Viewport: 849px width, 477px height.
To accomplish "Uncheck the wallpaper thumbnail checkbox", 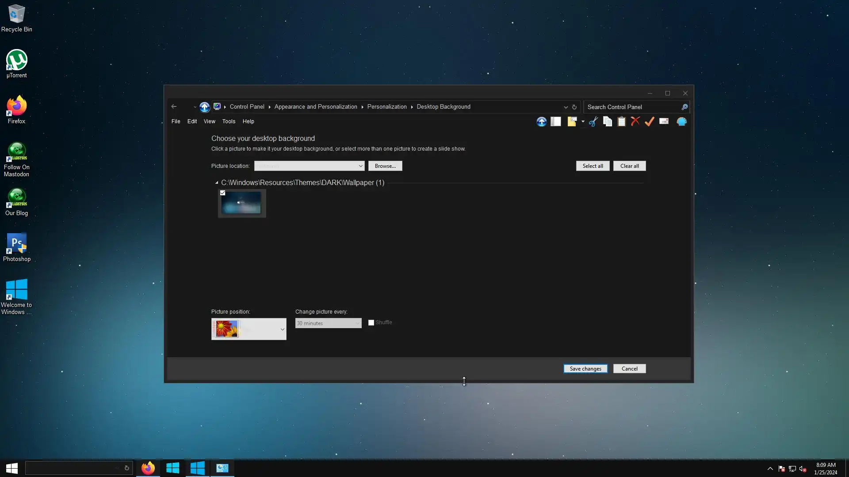I will tap(223, 193).
